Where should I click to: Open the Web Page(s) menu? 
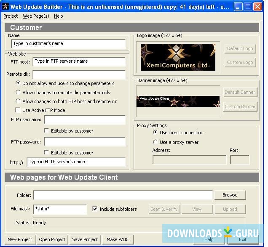36,16
